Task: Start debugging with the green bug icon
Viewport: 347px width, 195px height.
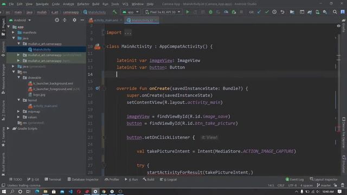Action: [x=210, y=12]
